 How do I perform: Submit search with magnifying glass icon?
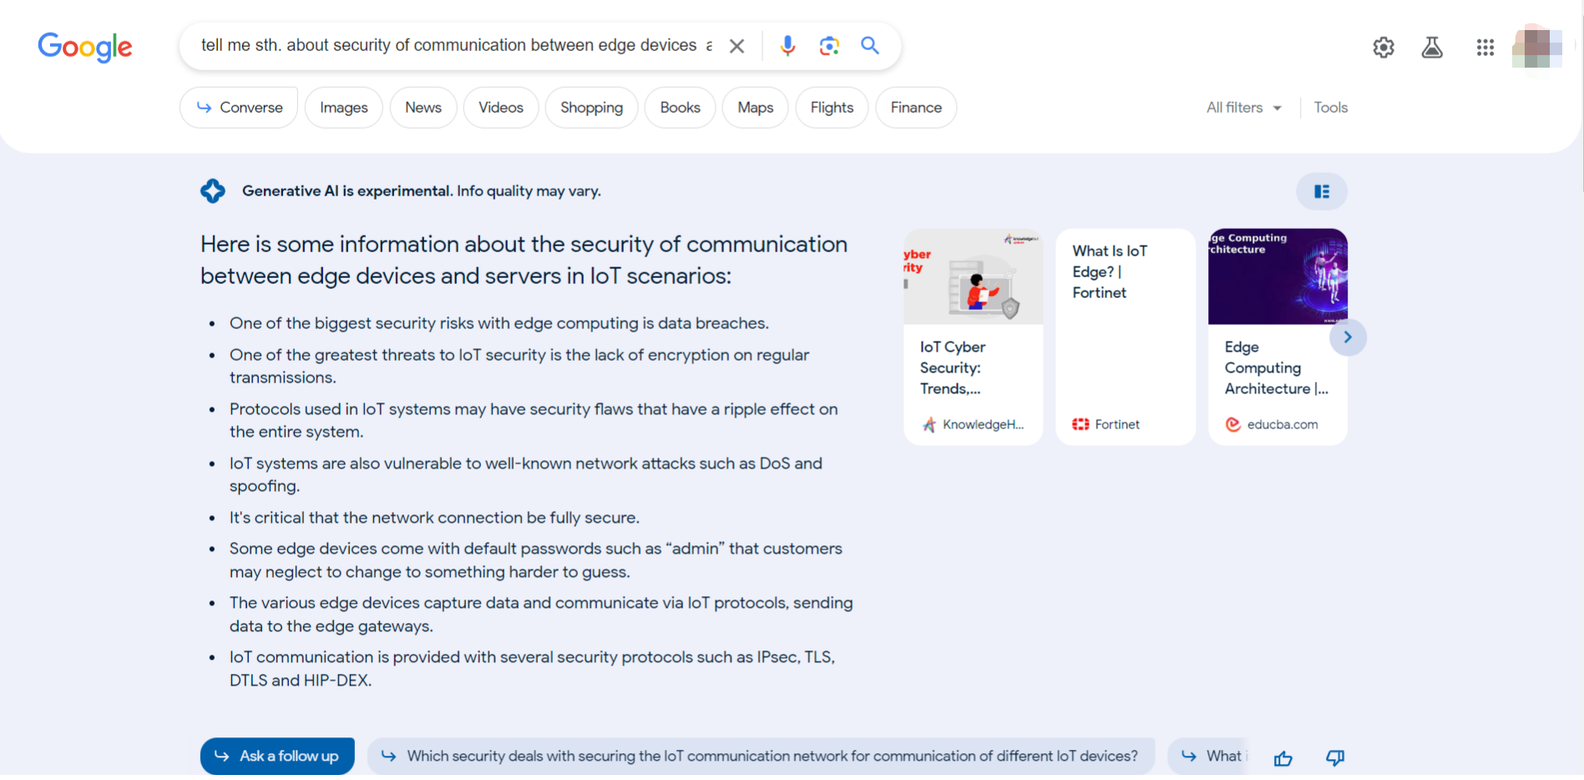coord(870,46)
